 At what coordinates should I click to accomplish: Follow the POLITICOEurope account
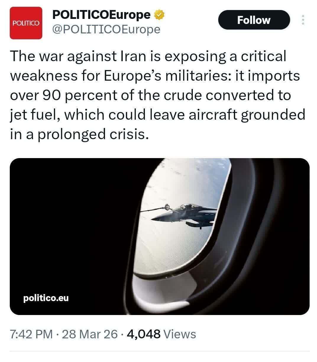click(254, 20)
